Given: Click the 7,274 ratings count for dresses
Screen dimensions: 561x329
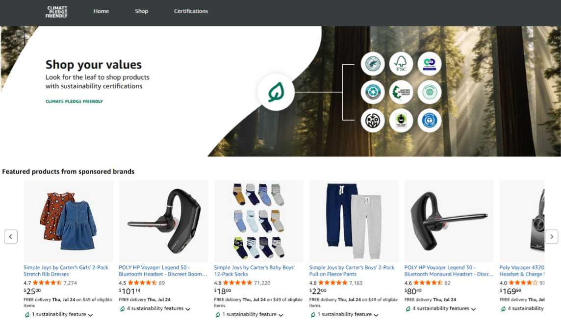Looking at the screenshot, I should pyautogui.click(x=70, y=283).
